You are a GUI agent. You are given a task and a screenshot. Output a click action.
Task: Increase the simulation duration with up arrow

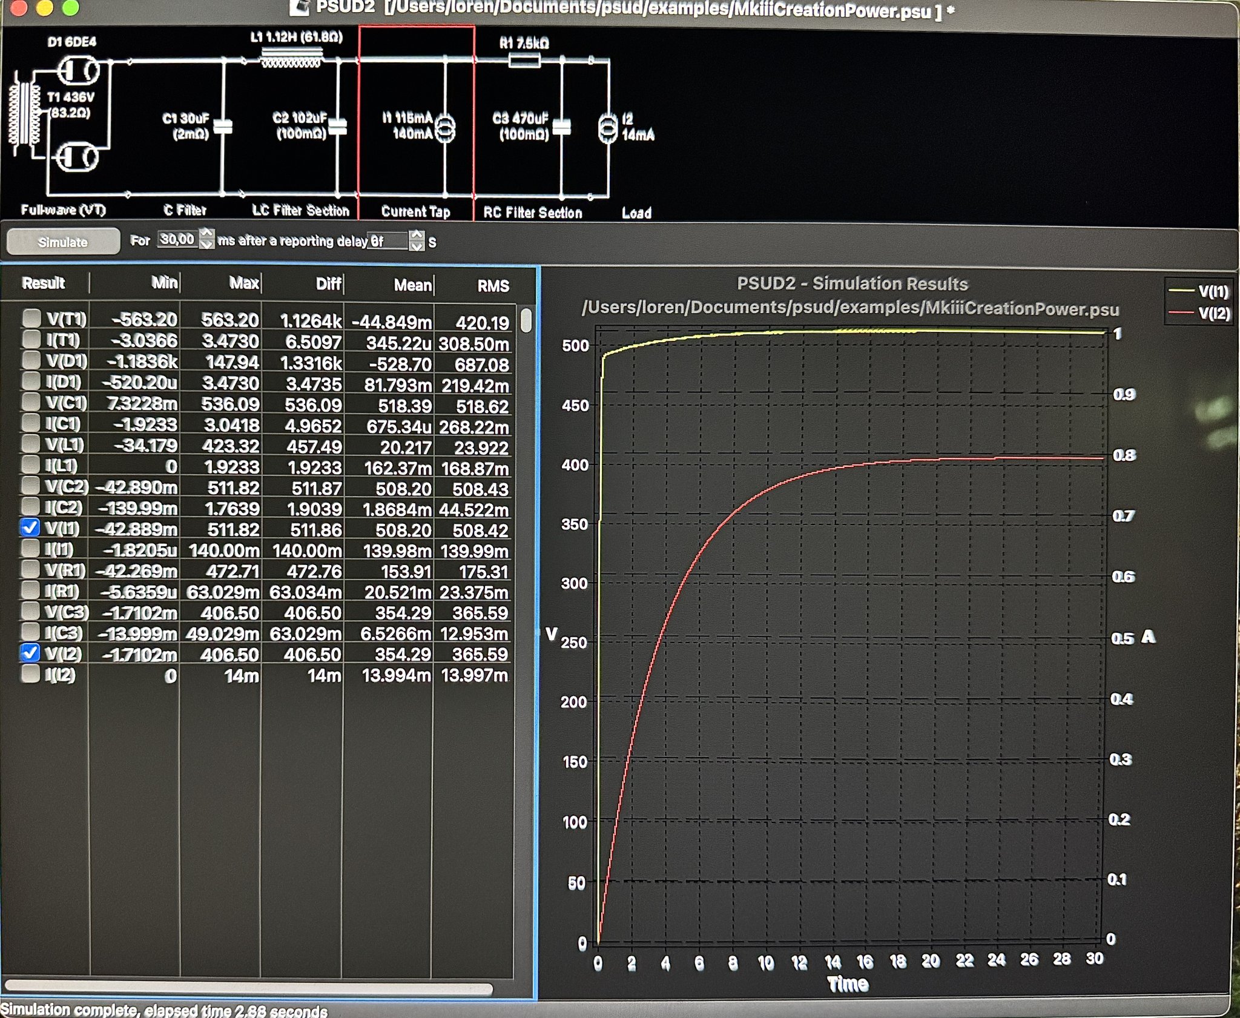(207, 233)
